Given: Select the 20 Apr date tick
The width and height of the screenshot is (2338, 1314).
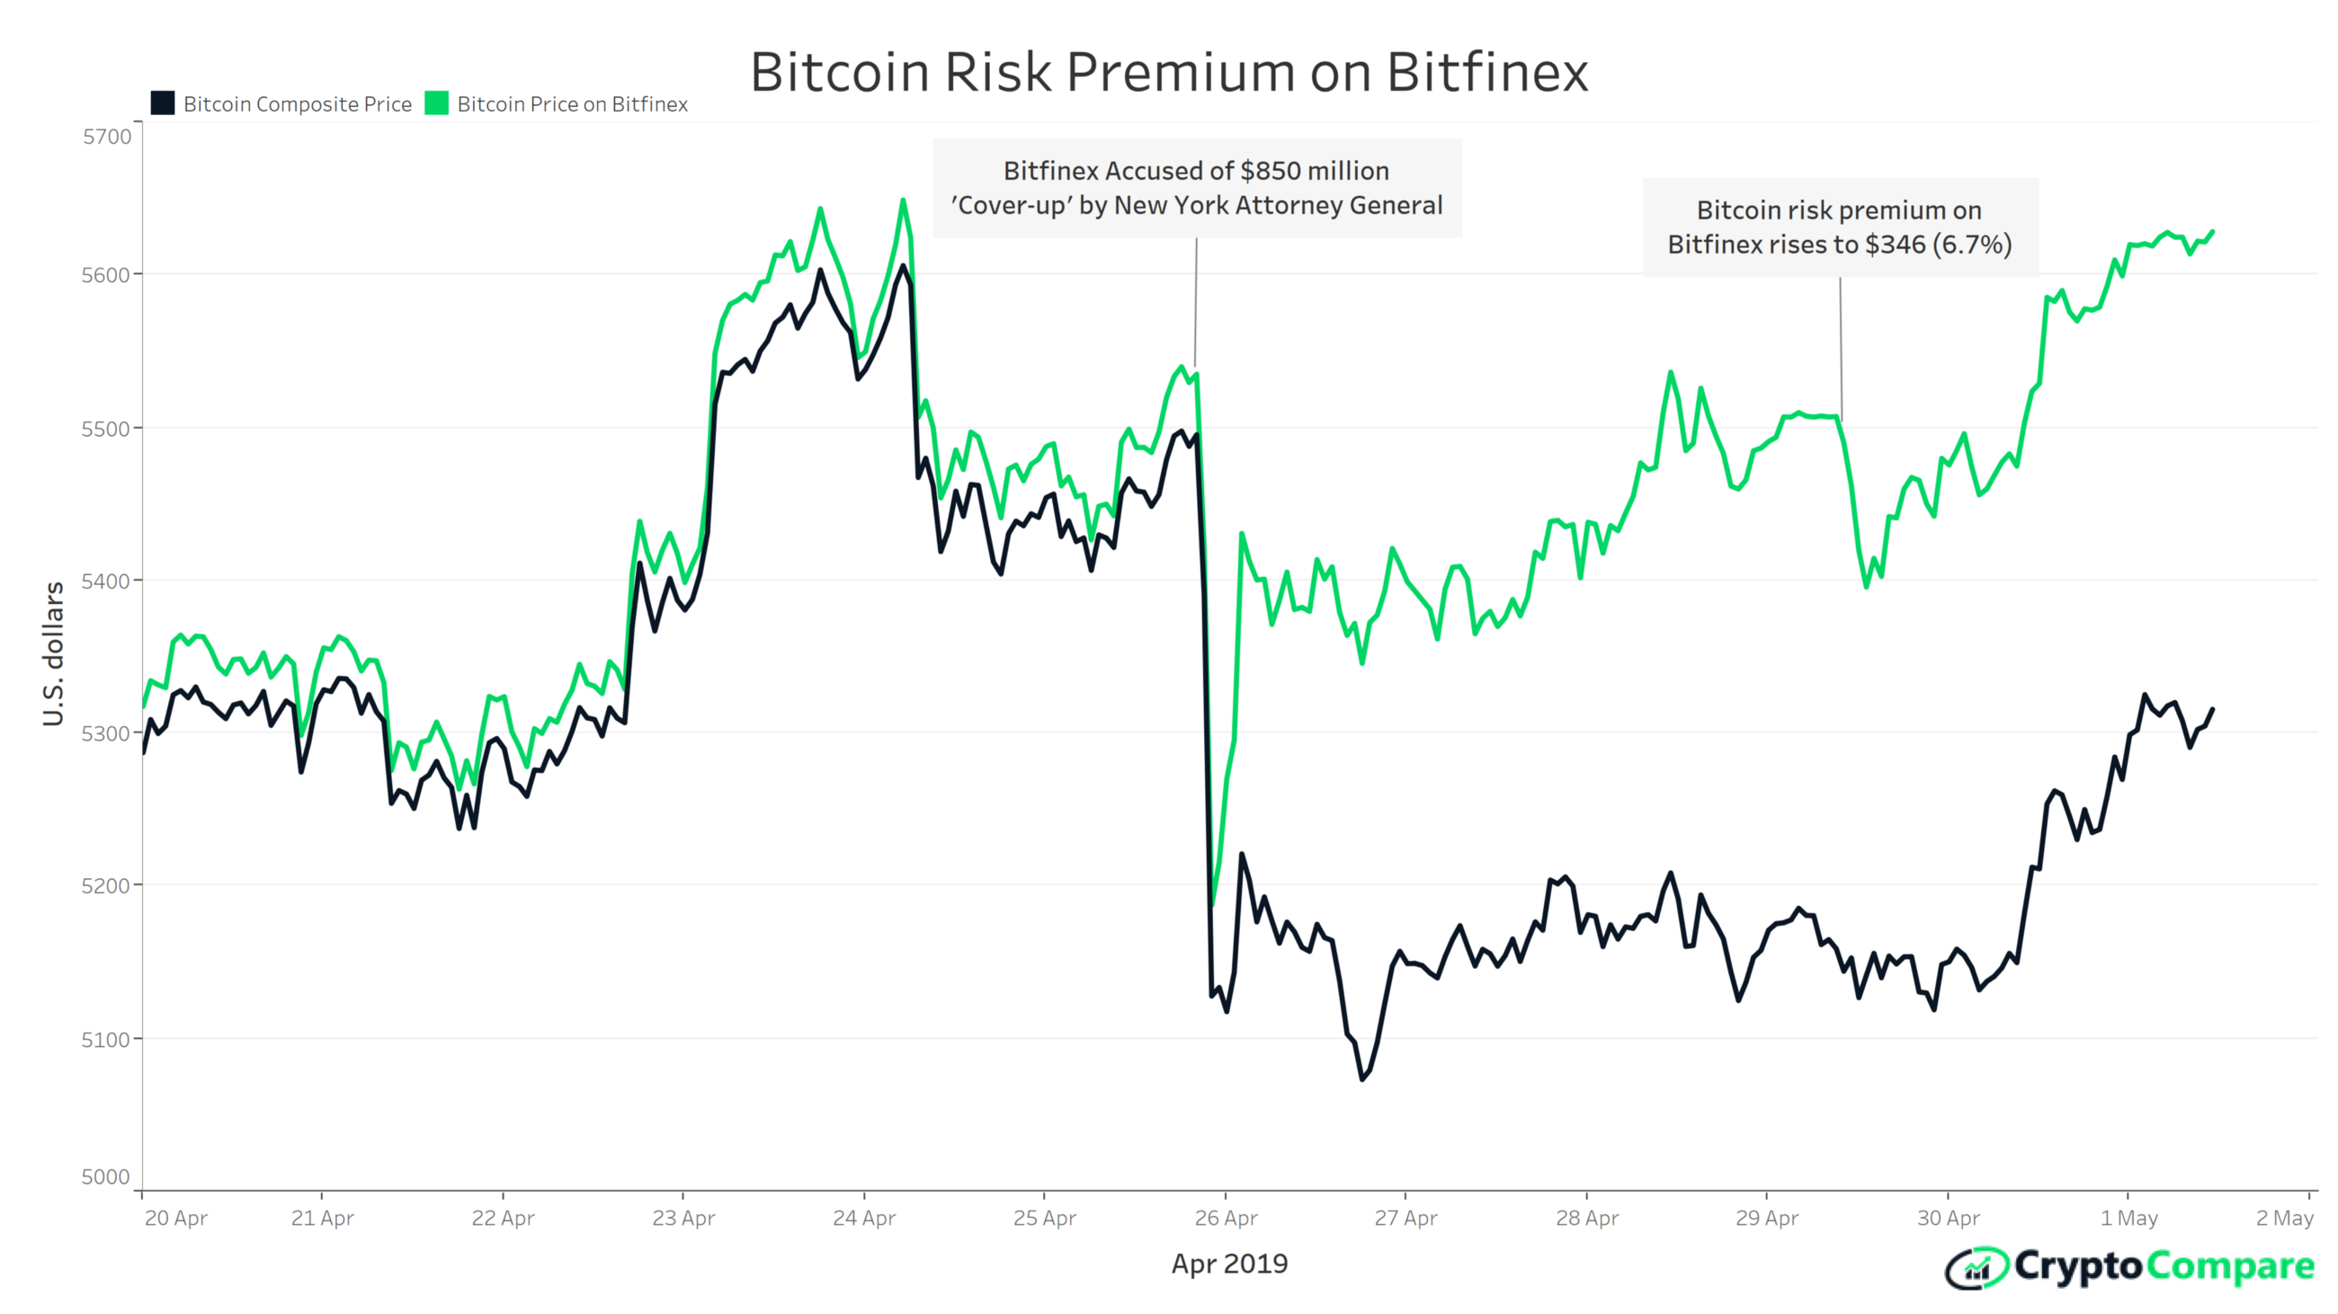Looking at the screenshot, I should tap(176, 1218).
